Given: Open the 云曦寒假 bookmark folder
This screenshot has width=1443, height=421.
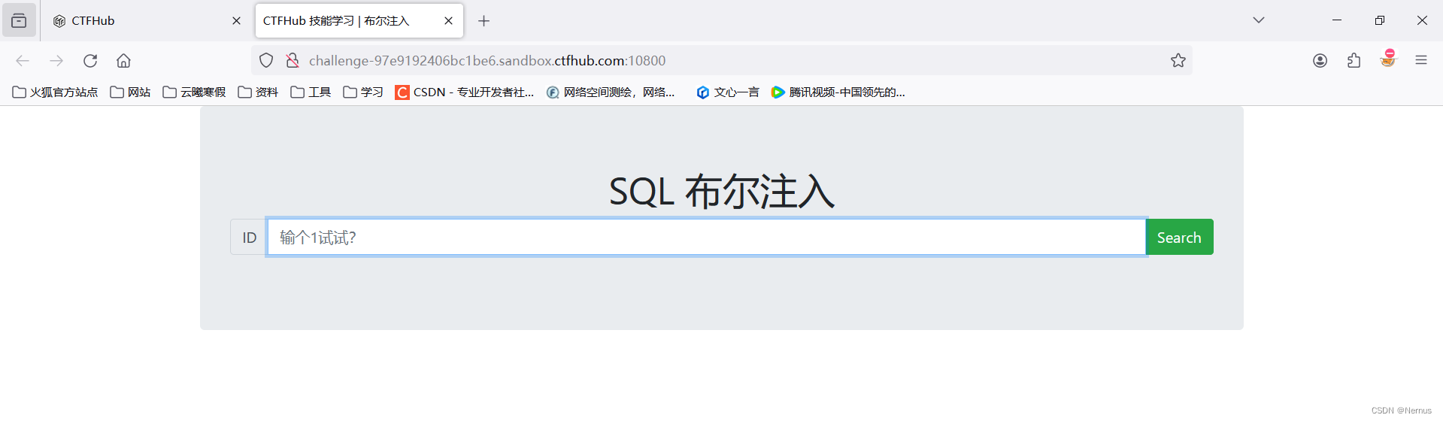Looking at the screenshot, I should tap(195, 92).
